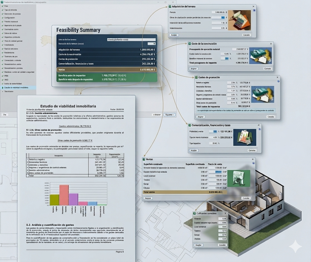Screen dimensions: 311x262
Task: Click the Siguiente button in the wizard
Action: [x=169, y=115]
